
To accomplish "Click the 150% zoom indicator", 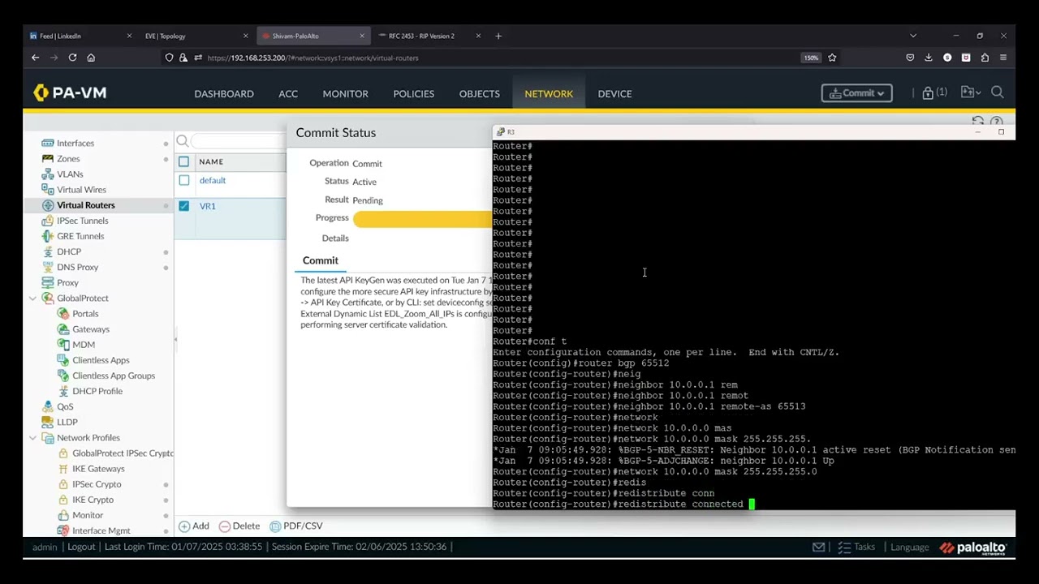I will tap(811, 58).
